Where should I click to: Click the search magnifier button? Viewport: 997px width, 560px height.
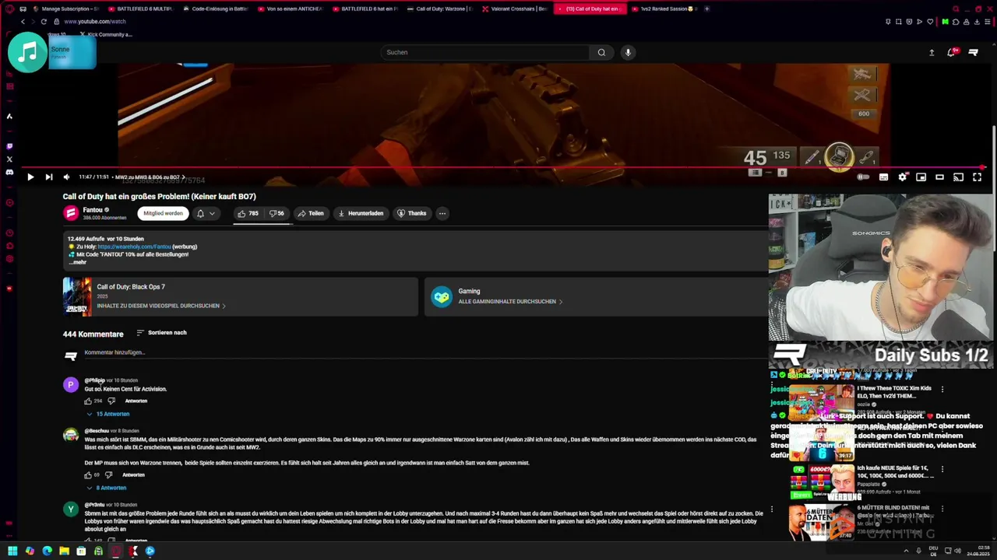click(601, 52)
